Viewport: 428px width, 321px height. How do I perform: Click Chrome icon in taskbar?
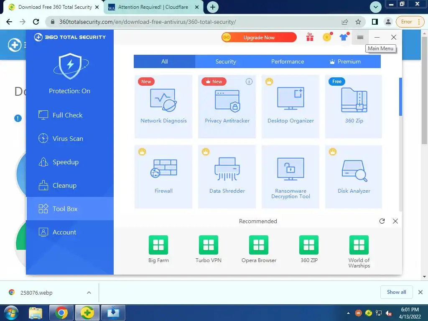(61, 313)
